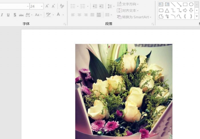Choose the right arrow shape
Screen dimensions: 200x139
[x=185, y=11]
